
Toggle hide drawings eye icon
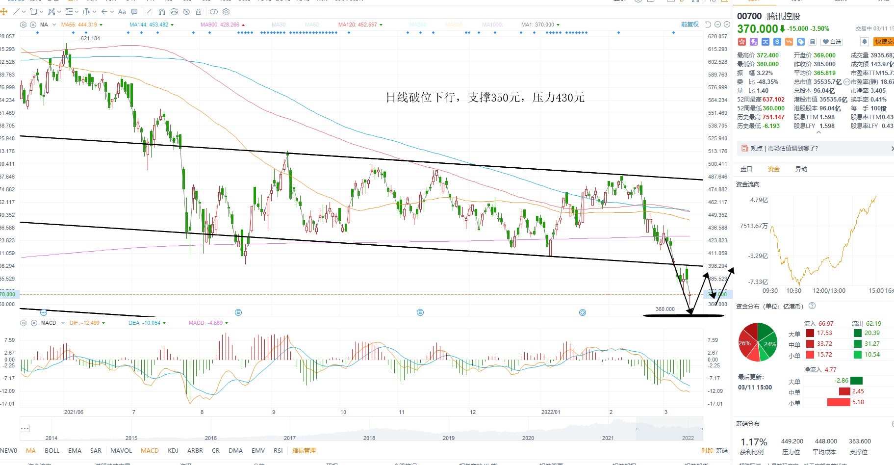[186, 12]
